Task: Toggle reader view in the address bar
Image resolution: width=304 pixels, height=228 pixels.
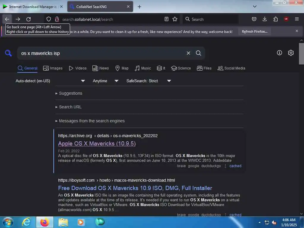Action: pyautogui.click(x=166, y=19)
